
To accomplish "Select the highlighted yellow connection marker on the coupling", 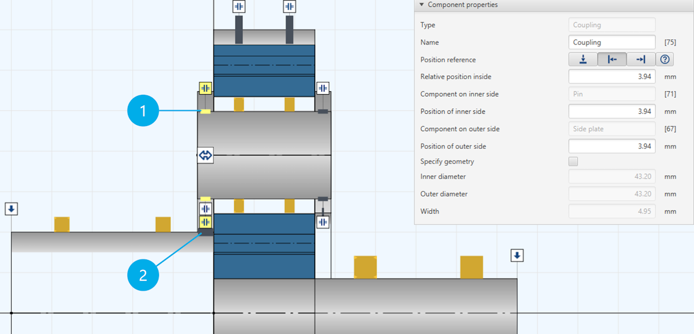I will click(x=205, y=87).
